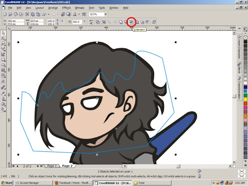
Task: Click the rotation angle 180.0 field
Action: (x=77, y=22)
